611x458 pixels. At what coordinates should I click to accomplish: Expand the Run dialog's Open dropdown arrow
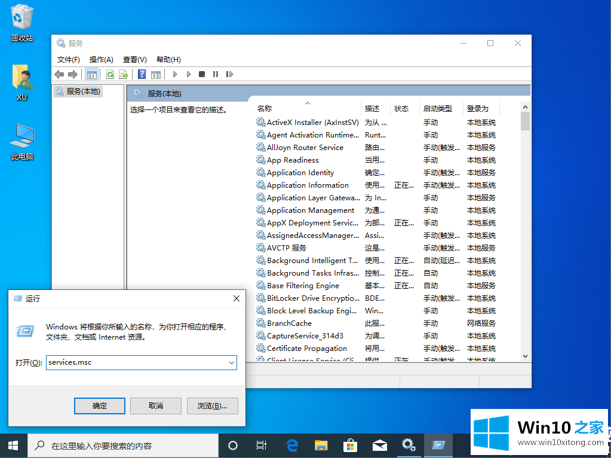[x=231, y=362]
